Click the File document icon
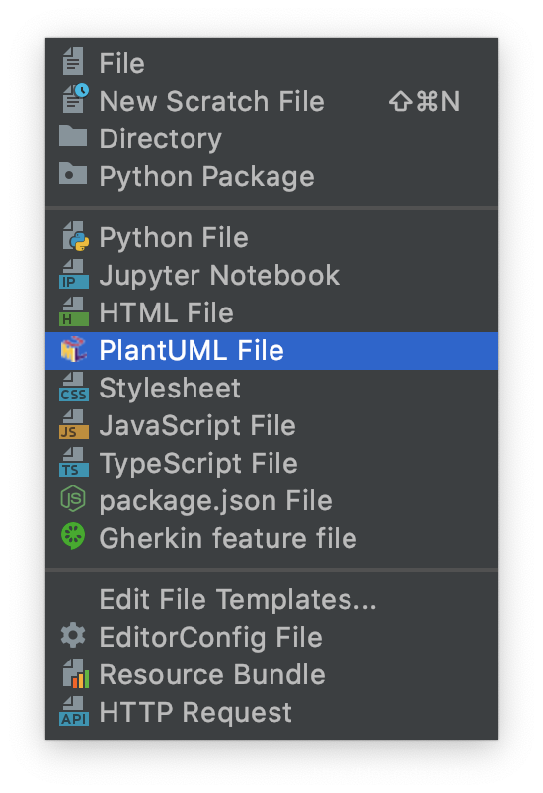Screen dimensions: 543x793 (x=73, y=61)
